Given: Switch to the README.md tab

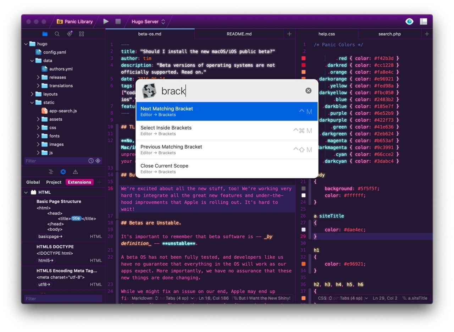Looking at the screenshot, I should (239, 34).
